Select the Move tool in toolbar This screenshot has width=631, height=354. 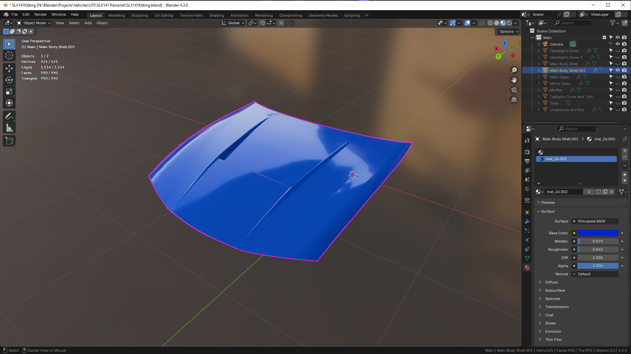coord(9,68)
